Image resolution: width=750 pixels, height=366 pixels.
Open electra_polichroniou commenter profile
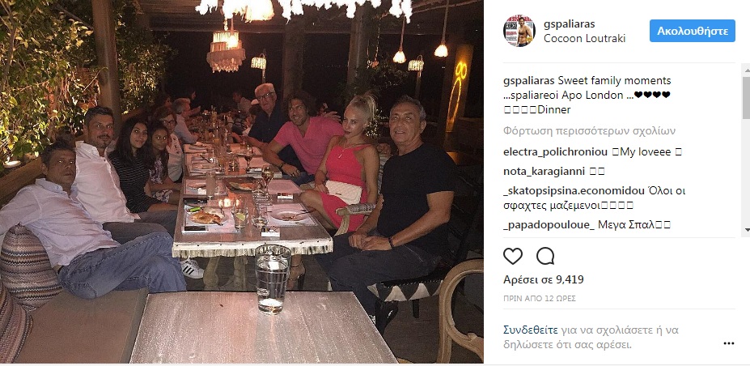[555, 152]
